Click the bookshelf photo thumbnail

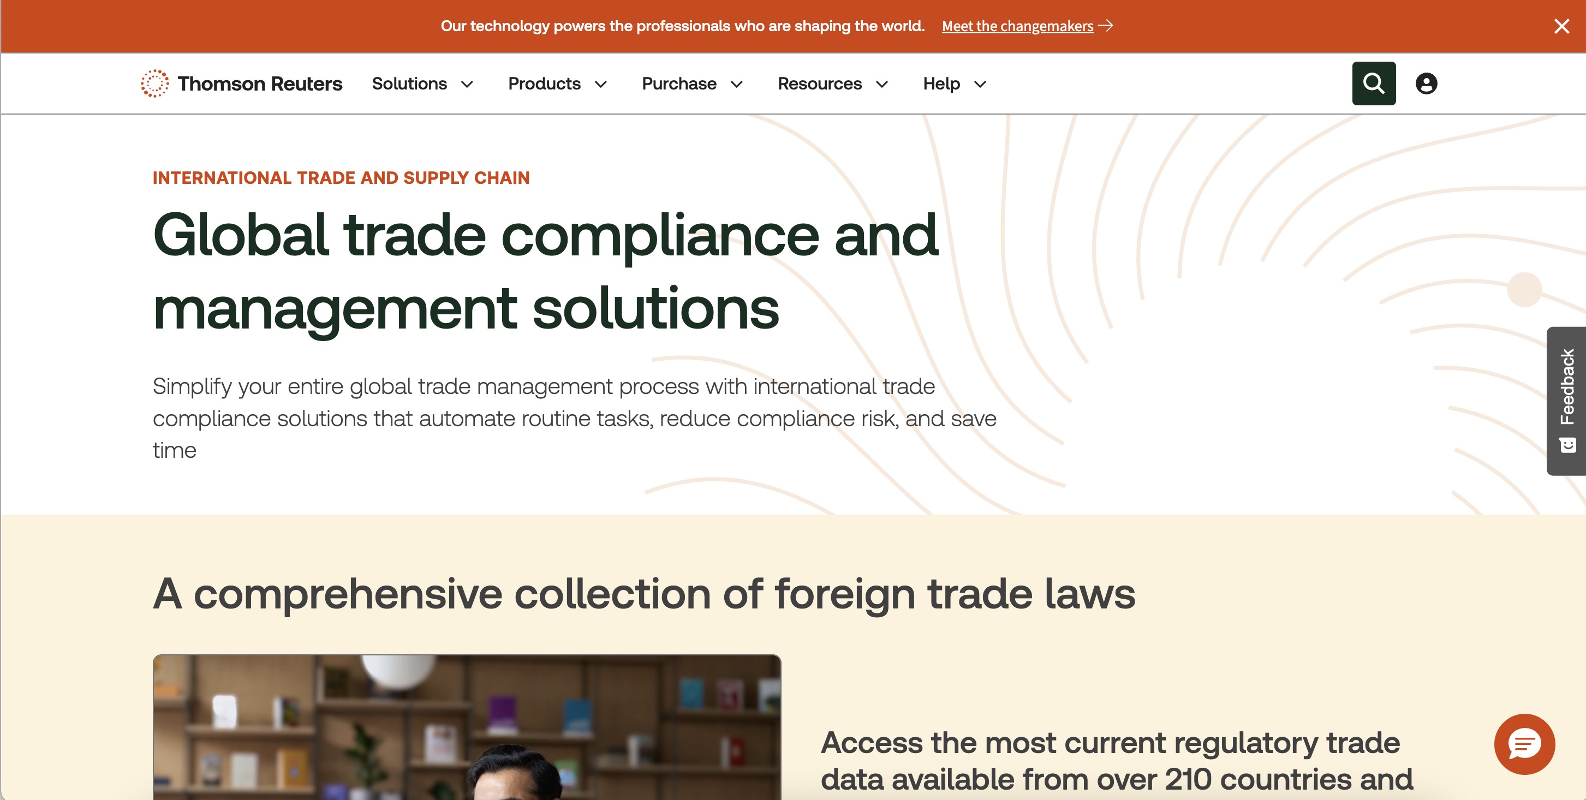[x=467, y=727]
